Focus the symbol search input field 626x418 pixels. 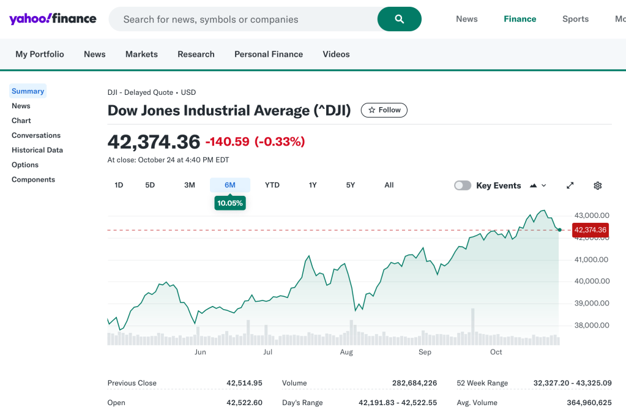pyautogui.click(x=245, y=19)
